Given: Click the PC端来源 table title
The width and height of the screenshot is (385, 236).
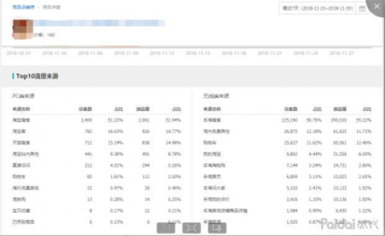Looking at the screenshot, I should coord(24,96).
